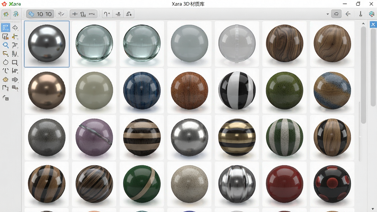The image size is (377, 212).
Task: Select the mottled green sphere material
Action: click(285, 91)
